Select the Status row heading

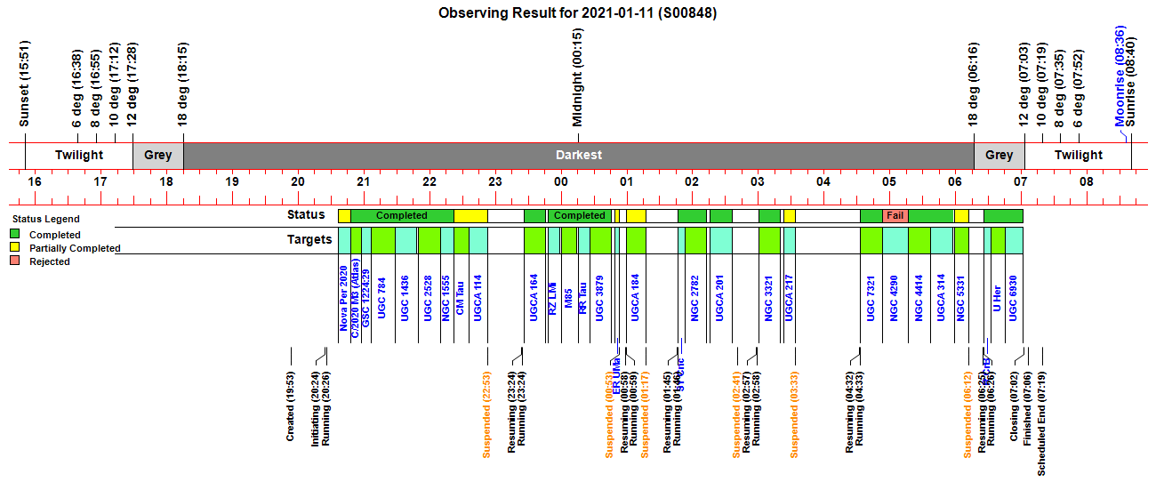tap(306, 215)
